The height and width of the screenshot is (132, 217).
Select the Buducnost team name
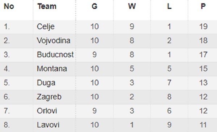[x=55, y=54]
